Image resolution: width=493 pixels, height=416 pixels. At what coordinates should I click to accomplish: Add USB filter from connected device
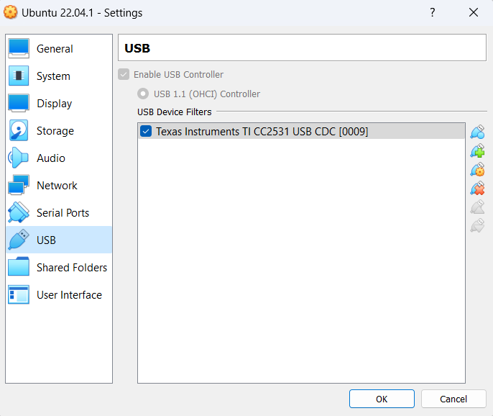tap(477, 151)
